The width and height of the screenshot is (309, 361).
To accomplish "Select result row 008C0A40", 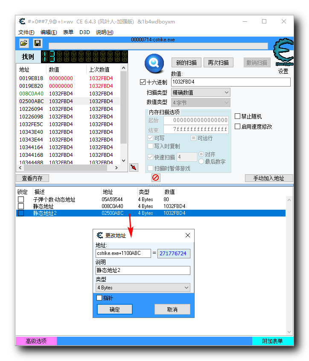I will tap(68, 94).
